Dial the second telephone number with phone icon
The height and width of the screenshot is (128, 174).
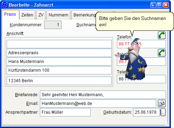coord(162,53)
